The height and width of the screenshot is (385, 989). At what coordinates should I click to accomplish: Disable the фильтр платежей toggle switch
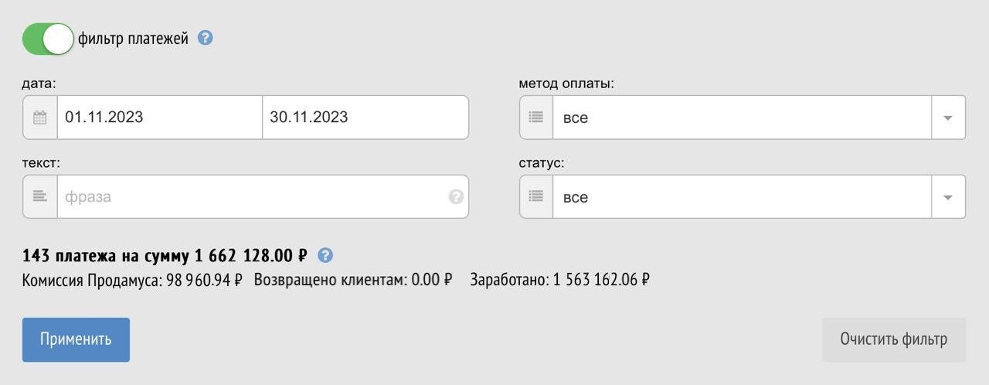tap(48, 39)
